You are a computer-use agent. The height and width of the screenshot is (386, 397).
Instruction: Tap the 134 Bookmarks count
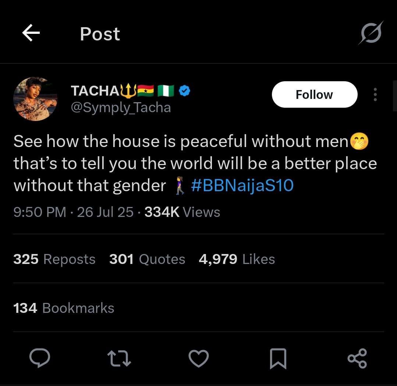pyautogui.click(x=64, y=308)
